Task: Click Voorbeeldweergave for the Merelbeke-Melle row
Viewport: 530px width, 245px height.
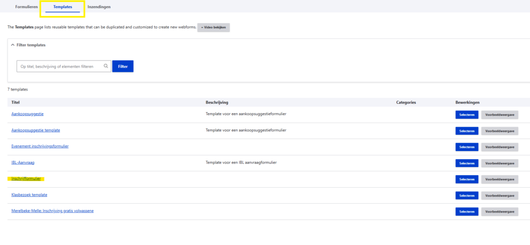Action: [x=499, y=212]
